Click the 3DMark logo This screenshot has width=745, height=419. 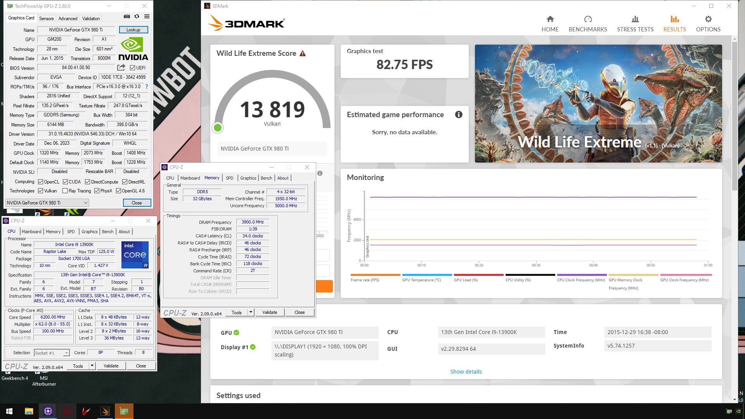[x=246, y=23]
